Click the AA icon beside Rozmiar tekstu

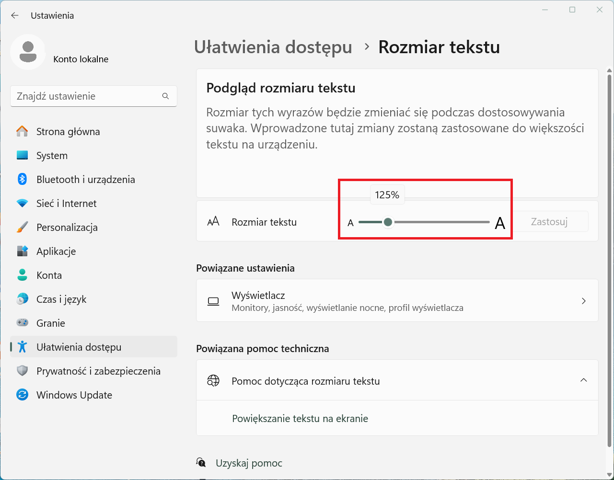[x=213, y=222]
